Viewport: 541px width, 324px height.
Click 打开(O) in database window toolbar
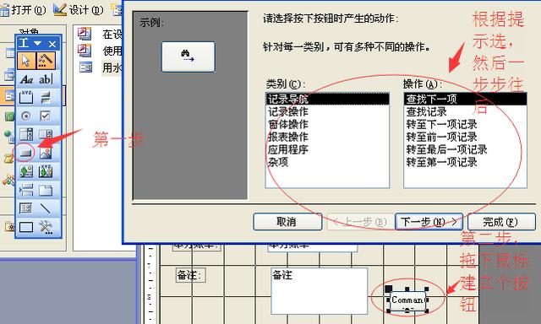pyautogui.click(x=24, y=9)
